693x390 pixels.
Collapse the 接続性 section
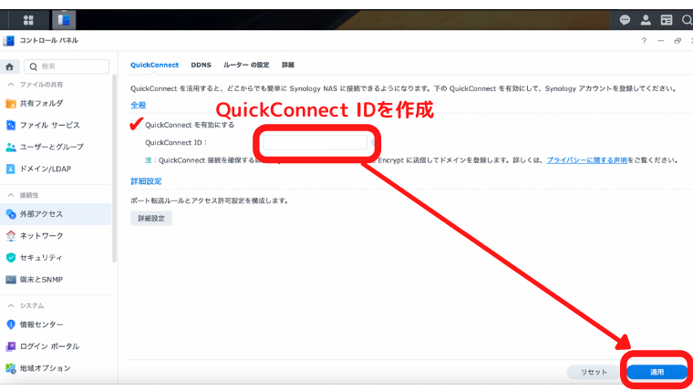[x=11, y=195]
